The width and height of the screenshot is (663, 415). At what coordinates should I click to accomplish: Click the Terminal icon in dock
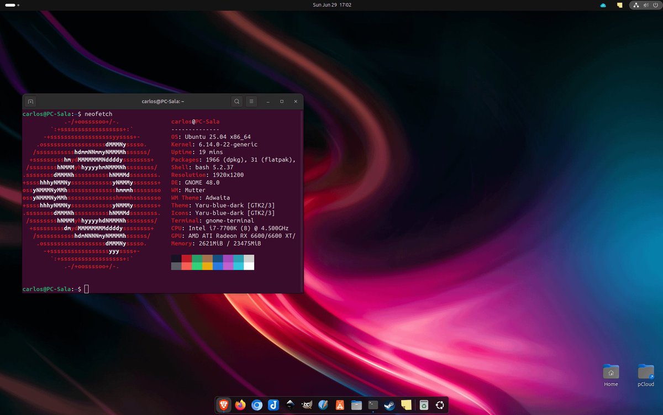tap(373, 405)
